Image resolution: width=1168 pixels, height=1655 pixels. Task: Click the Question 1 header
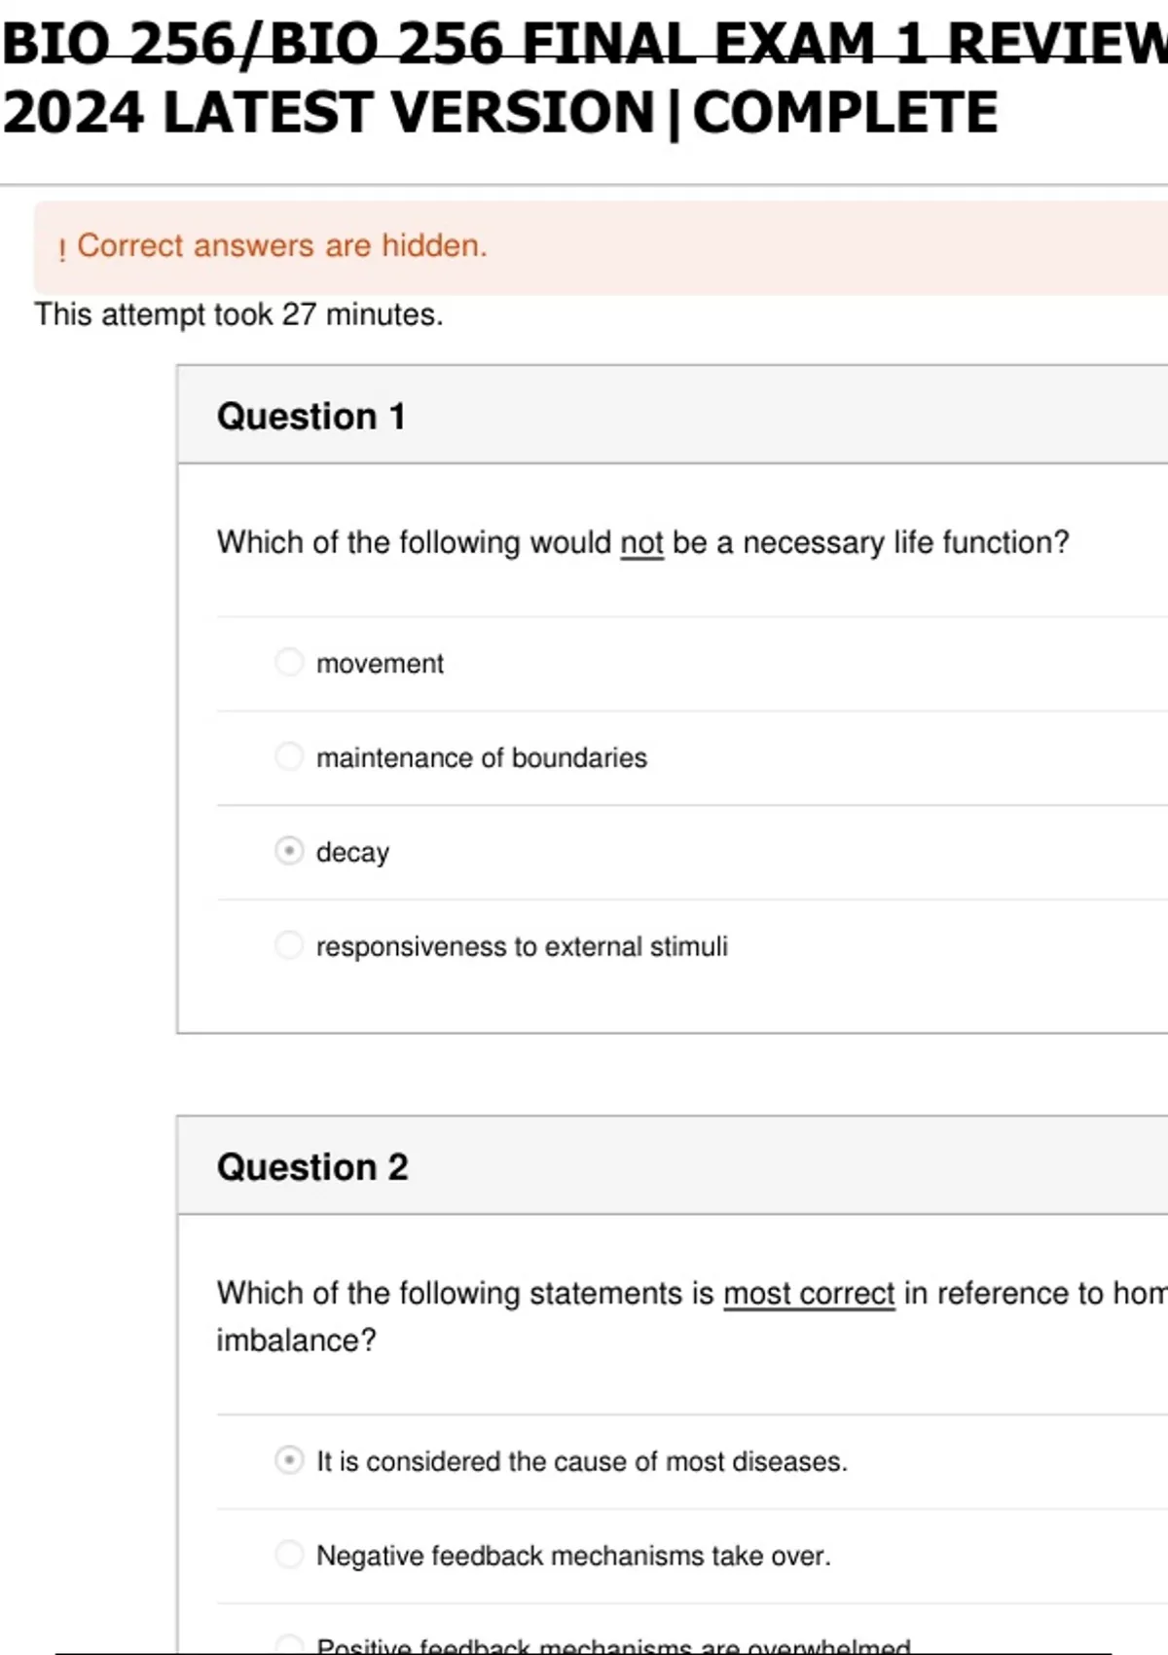[312, 416]
